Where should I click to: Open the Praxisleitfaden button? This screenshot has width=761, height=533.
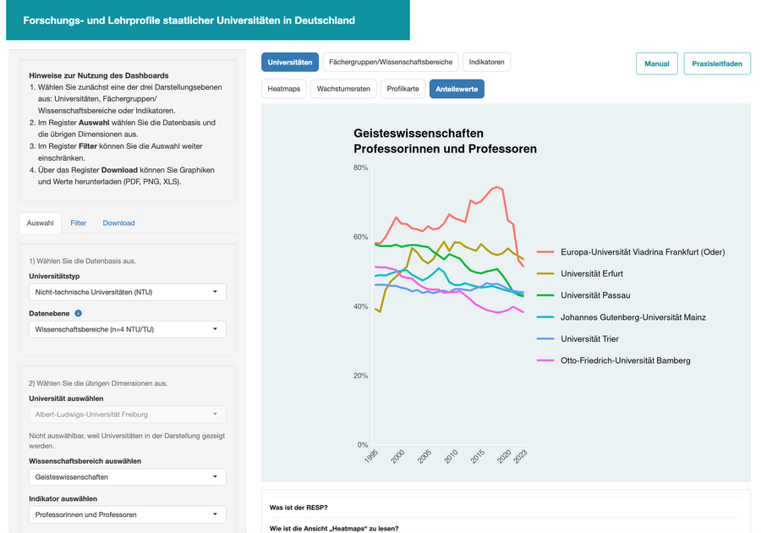717,63
